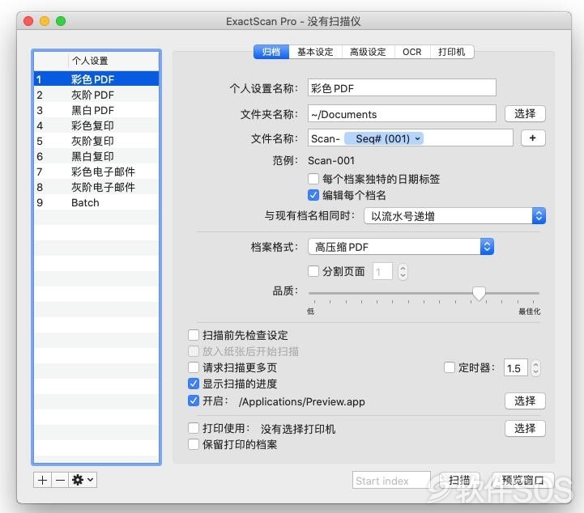Add a new profile with plus icon
The width and height of the screenshot is (584, 513).
[x=42, y=480]
